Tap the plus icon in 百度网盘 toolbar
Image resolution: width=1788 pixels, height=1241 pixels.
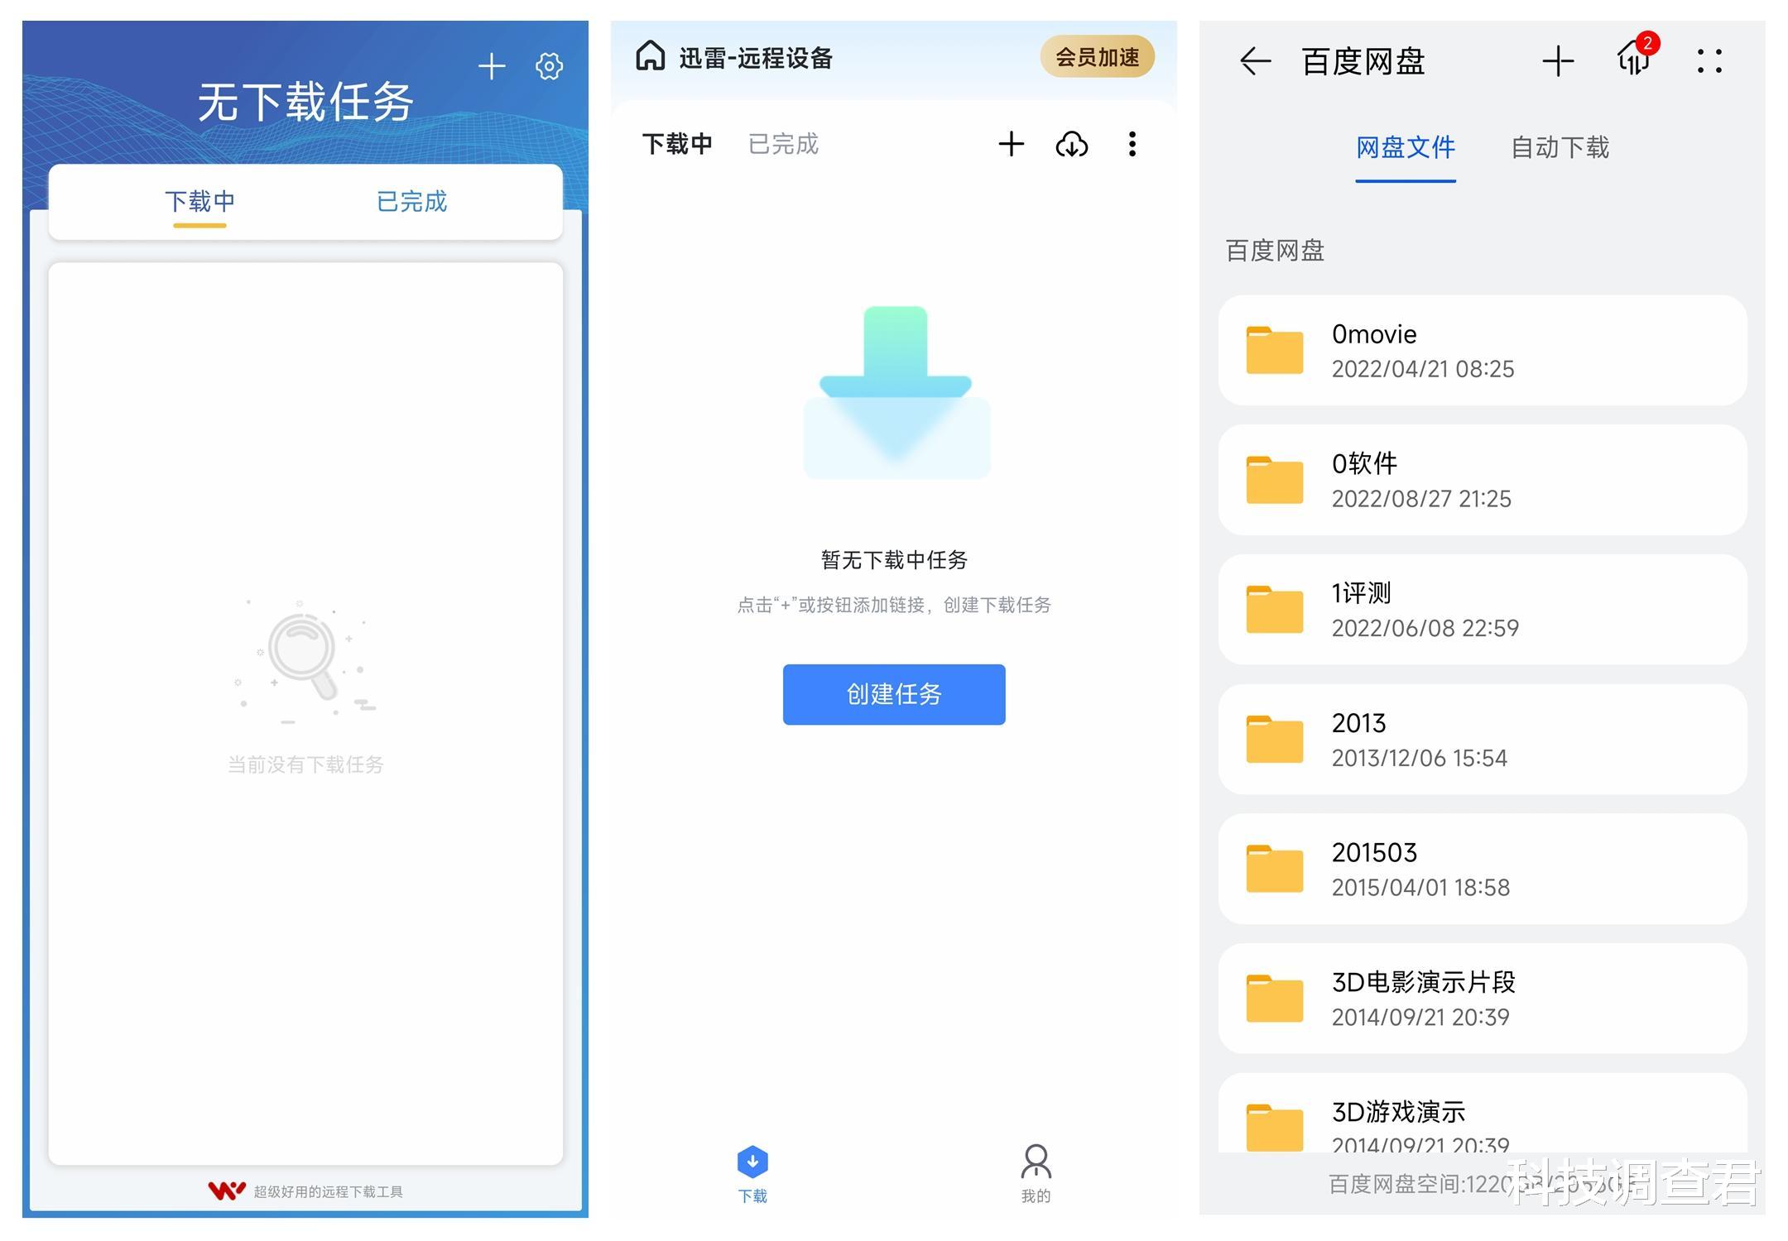click(1558, 61)
